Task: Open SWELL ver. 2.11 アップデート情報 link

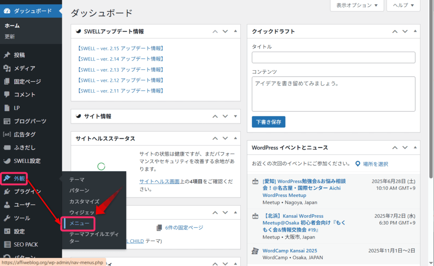Action: 120,90
